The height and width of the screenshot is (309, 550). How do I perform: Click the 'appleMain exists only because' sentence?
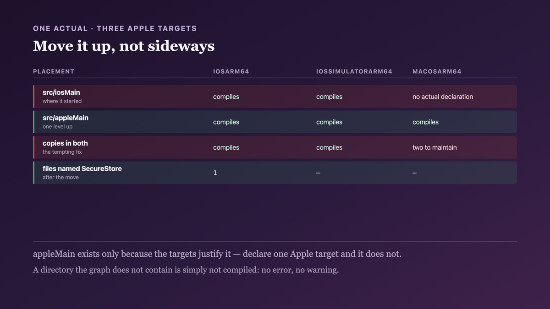pos(217,254)
